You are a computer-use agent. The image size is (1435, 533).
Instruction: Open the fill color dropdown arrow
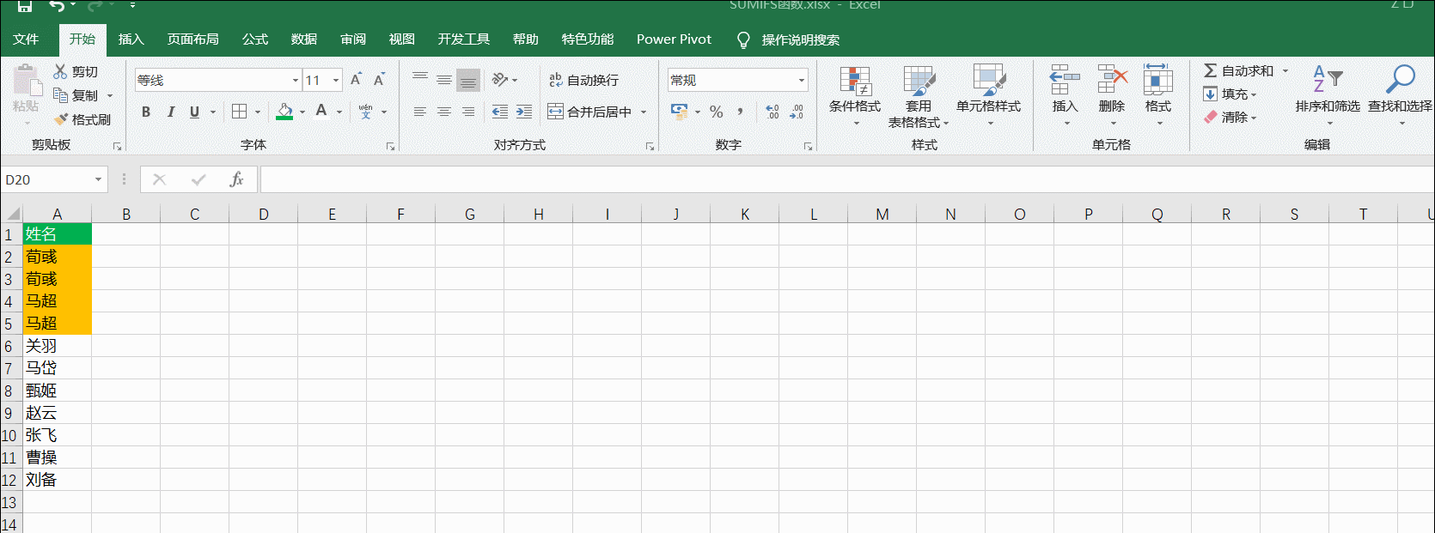[302, 112]
